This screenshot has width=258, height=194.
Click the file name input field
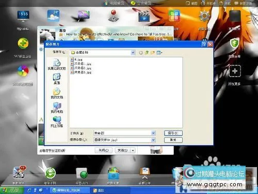[x=122, y=133]
